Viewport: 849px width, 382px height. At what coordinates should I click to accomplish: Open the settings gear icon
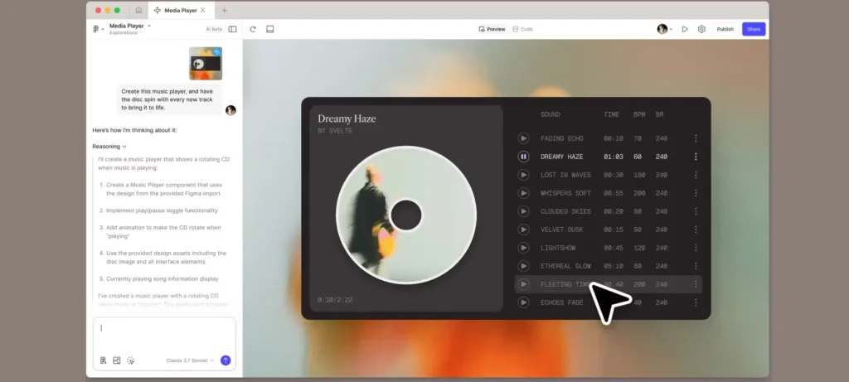[701, 29]
